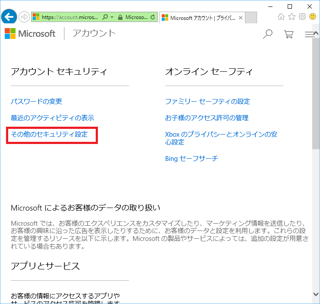Open browser Tools gear icon
The image size is (320, 304).
coord(302,16)
